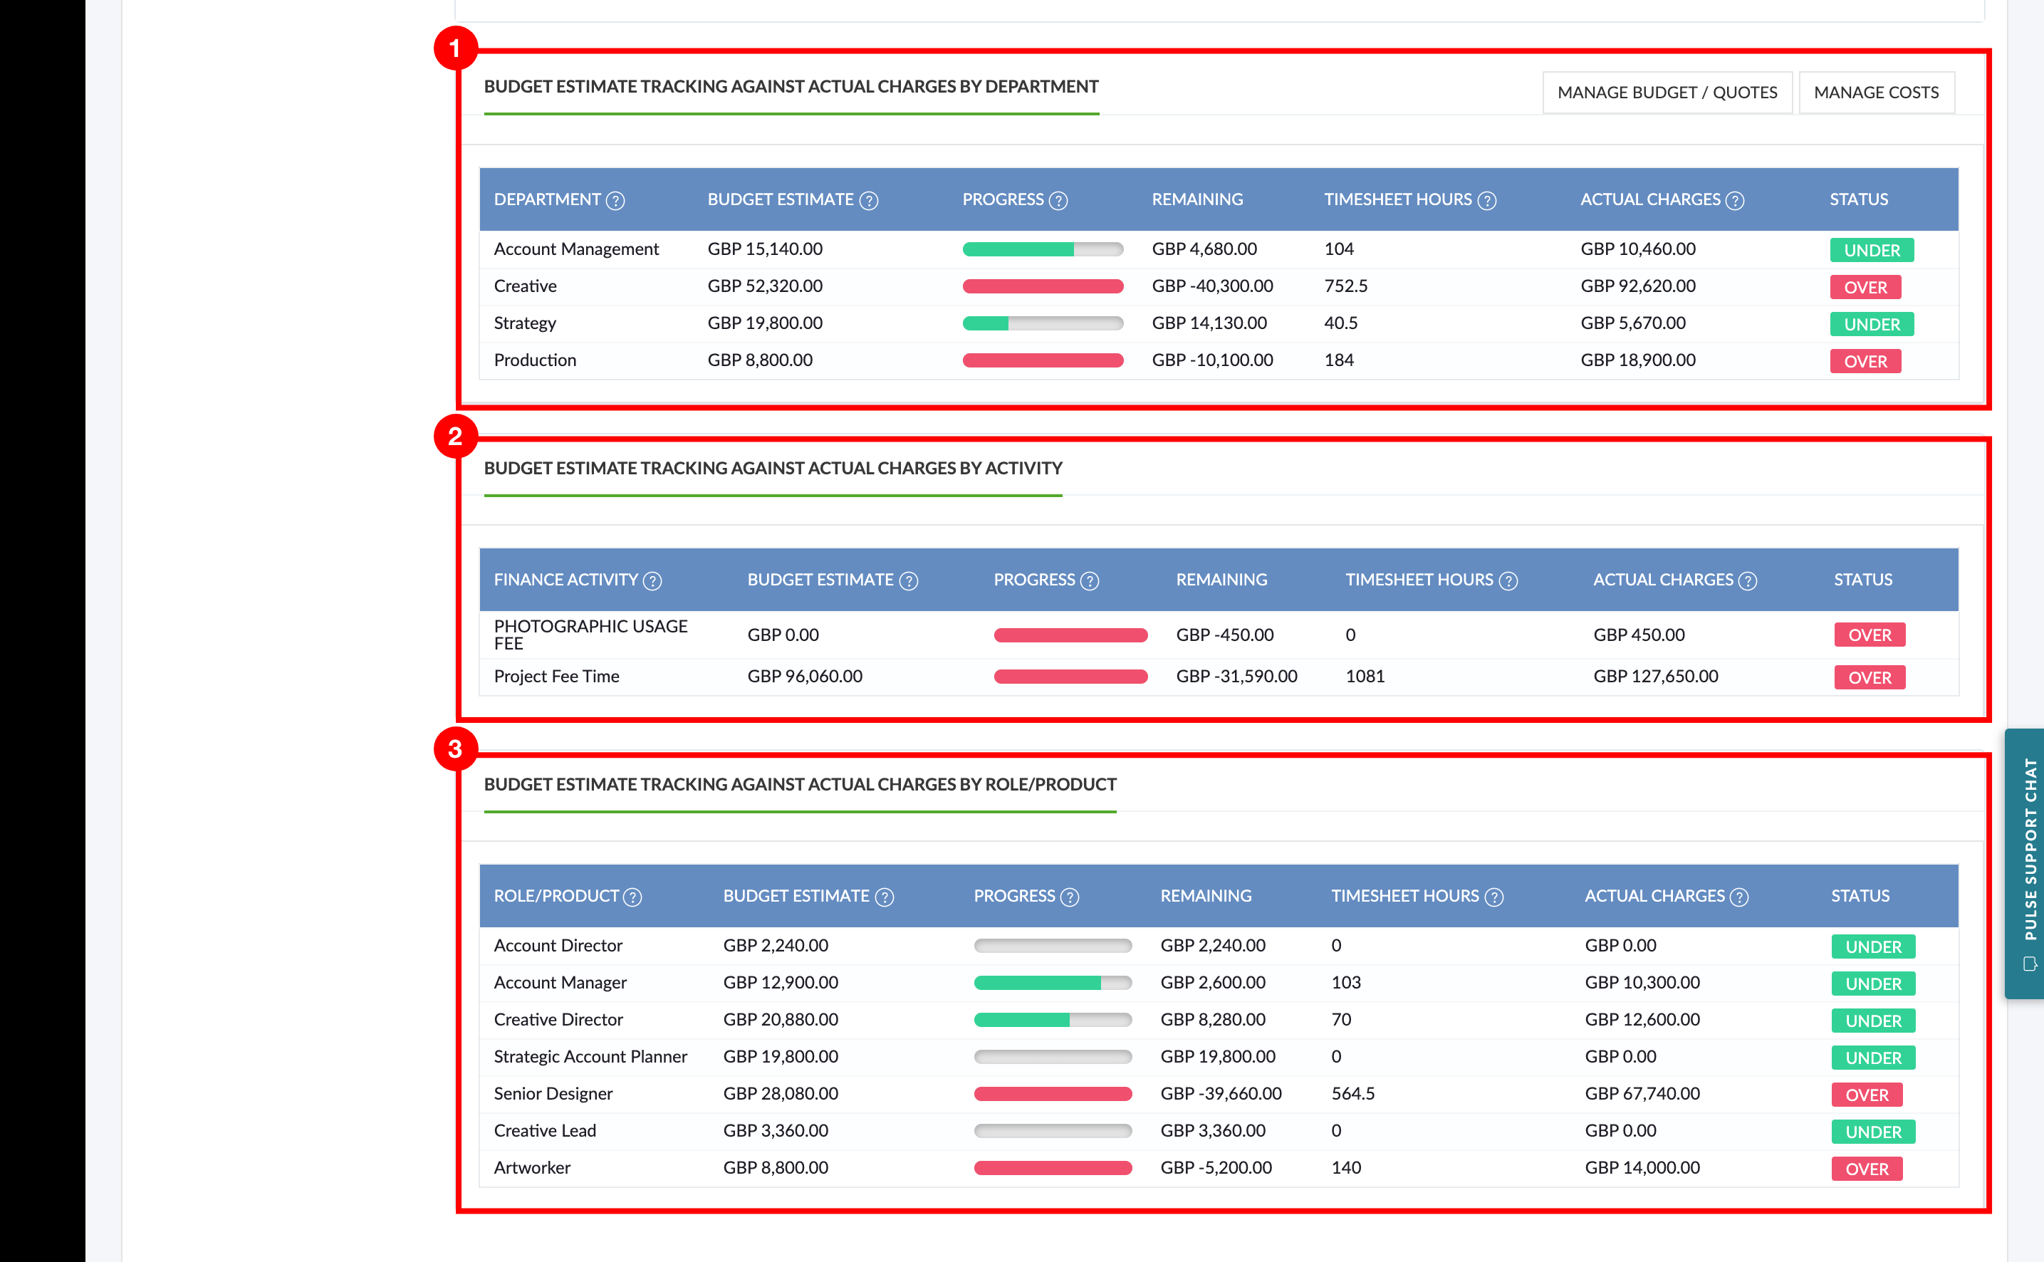
Task: Select the Creative department name
Action: 525,286
